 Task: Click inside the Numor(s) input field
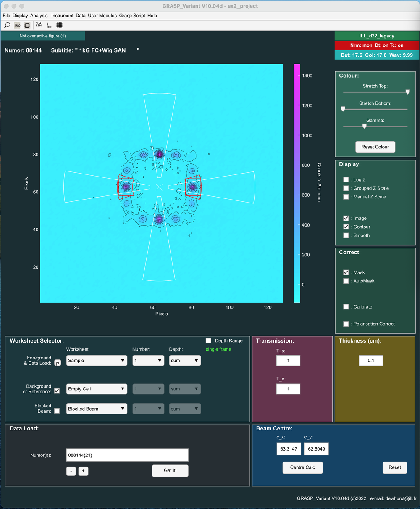point(127,455)
